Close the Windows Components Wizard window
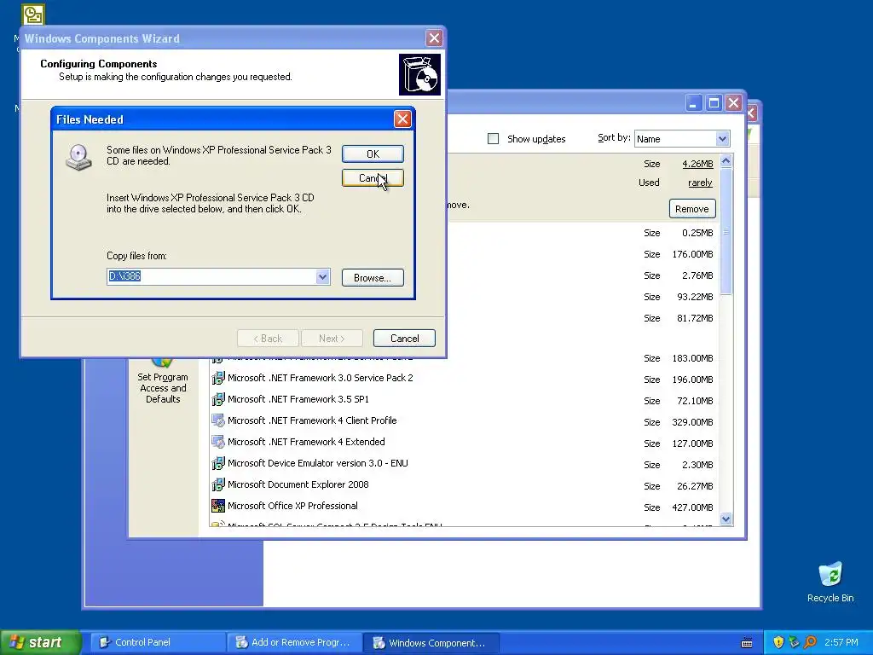The image size is (873, 655). [x=434, y=38]
